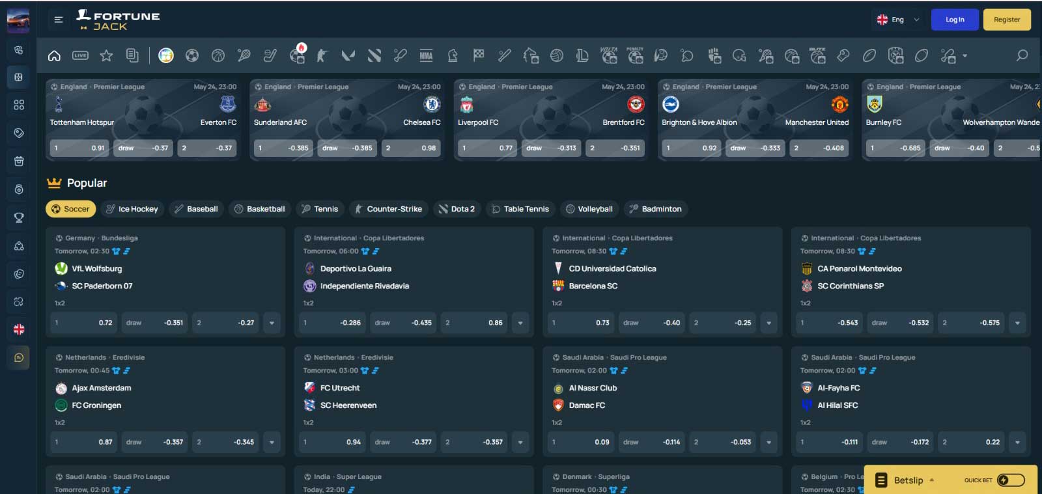Click the Log In button
Image resolution: width=1042 pixels, height=494 pixels.
(x=955, y=20)
